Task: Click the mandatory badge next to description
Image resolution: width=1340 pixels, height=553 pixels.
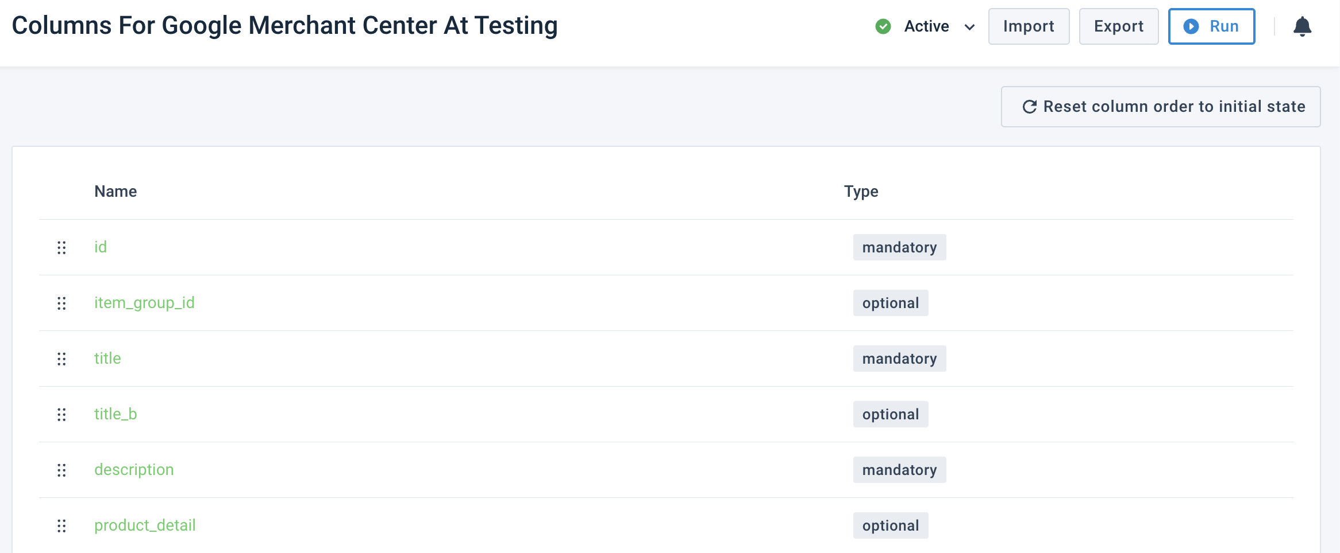Action: (899, 470)
